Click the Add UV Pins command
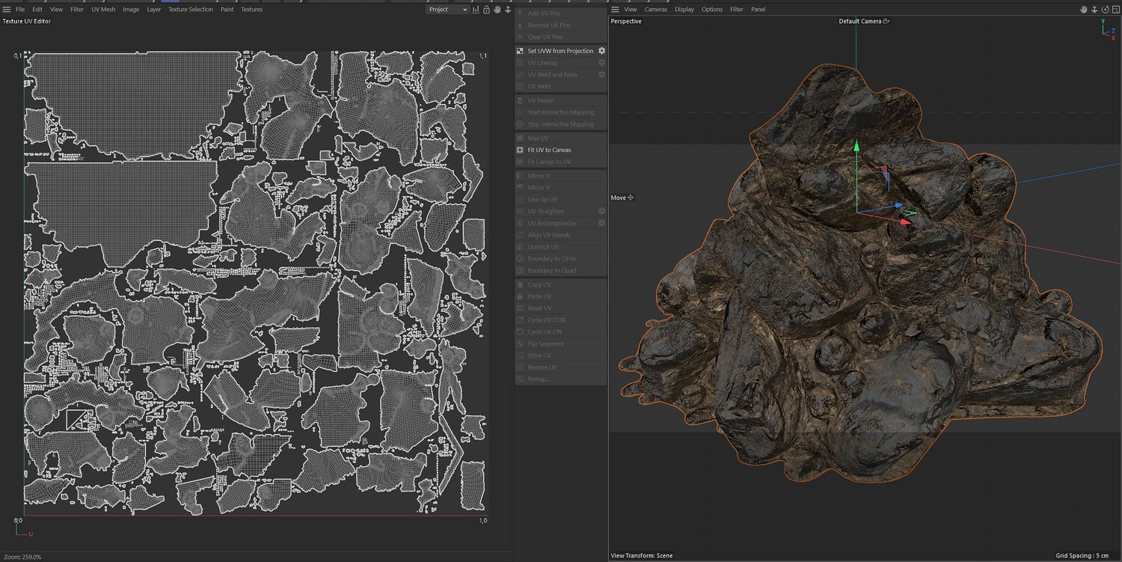The width and height of the screenshot is (1122, 562). [x=561, y=13]
